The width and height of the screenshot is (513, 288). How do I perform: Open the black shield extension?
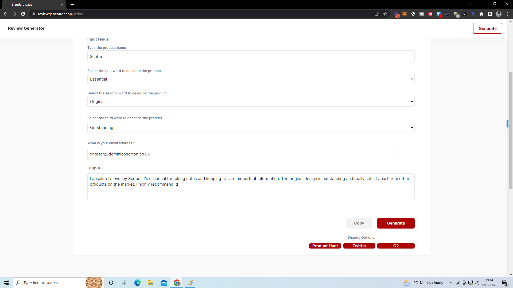(x=413, y=14)
